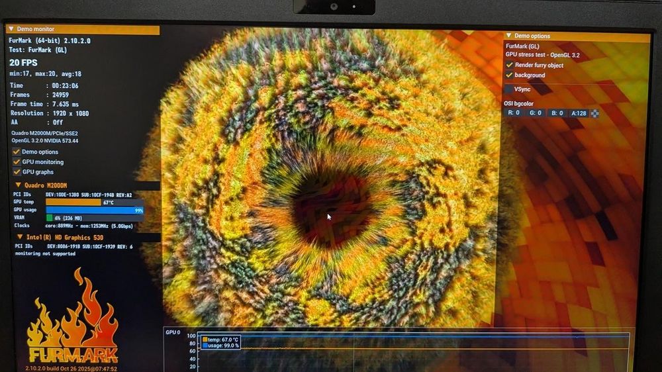Collapse the Demo options panel triangle
The width and height of the screenshot is (662, 372).
[x=508, y=36]
